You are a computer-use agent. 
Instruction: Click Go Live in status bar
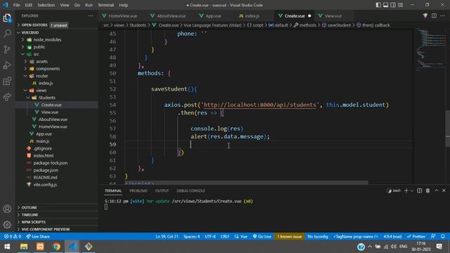point(262,236)
